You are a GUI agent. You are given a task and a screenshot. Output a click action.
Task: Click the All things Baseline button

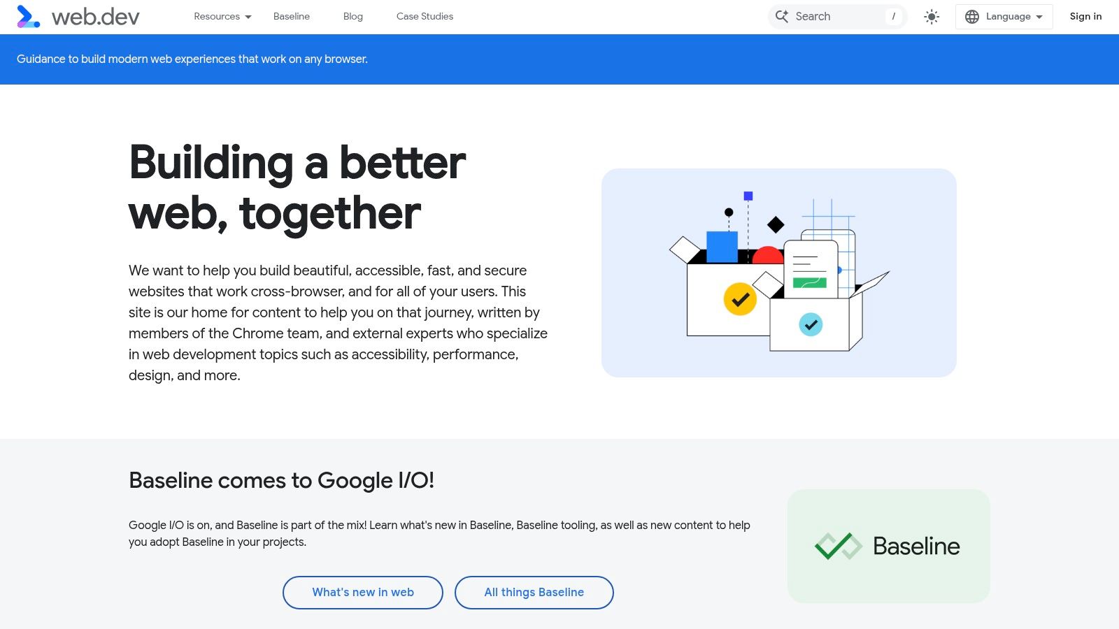pos(534,593)
